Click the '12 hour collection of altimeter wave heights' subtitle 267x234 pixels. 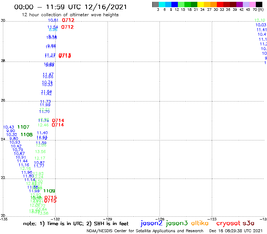pos(70,15)
